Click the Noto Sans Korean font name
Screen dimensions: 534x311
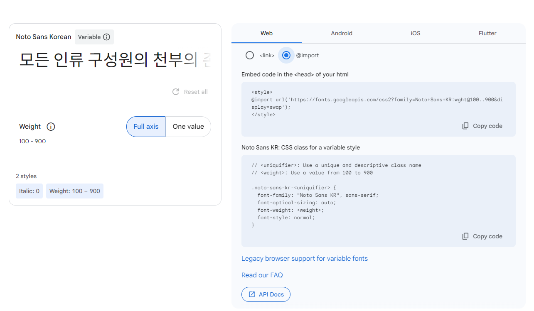44,37
